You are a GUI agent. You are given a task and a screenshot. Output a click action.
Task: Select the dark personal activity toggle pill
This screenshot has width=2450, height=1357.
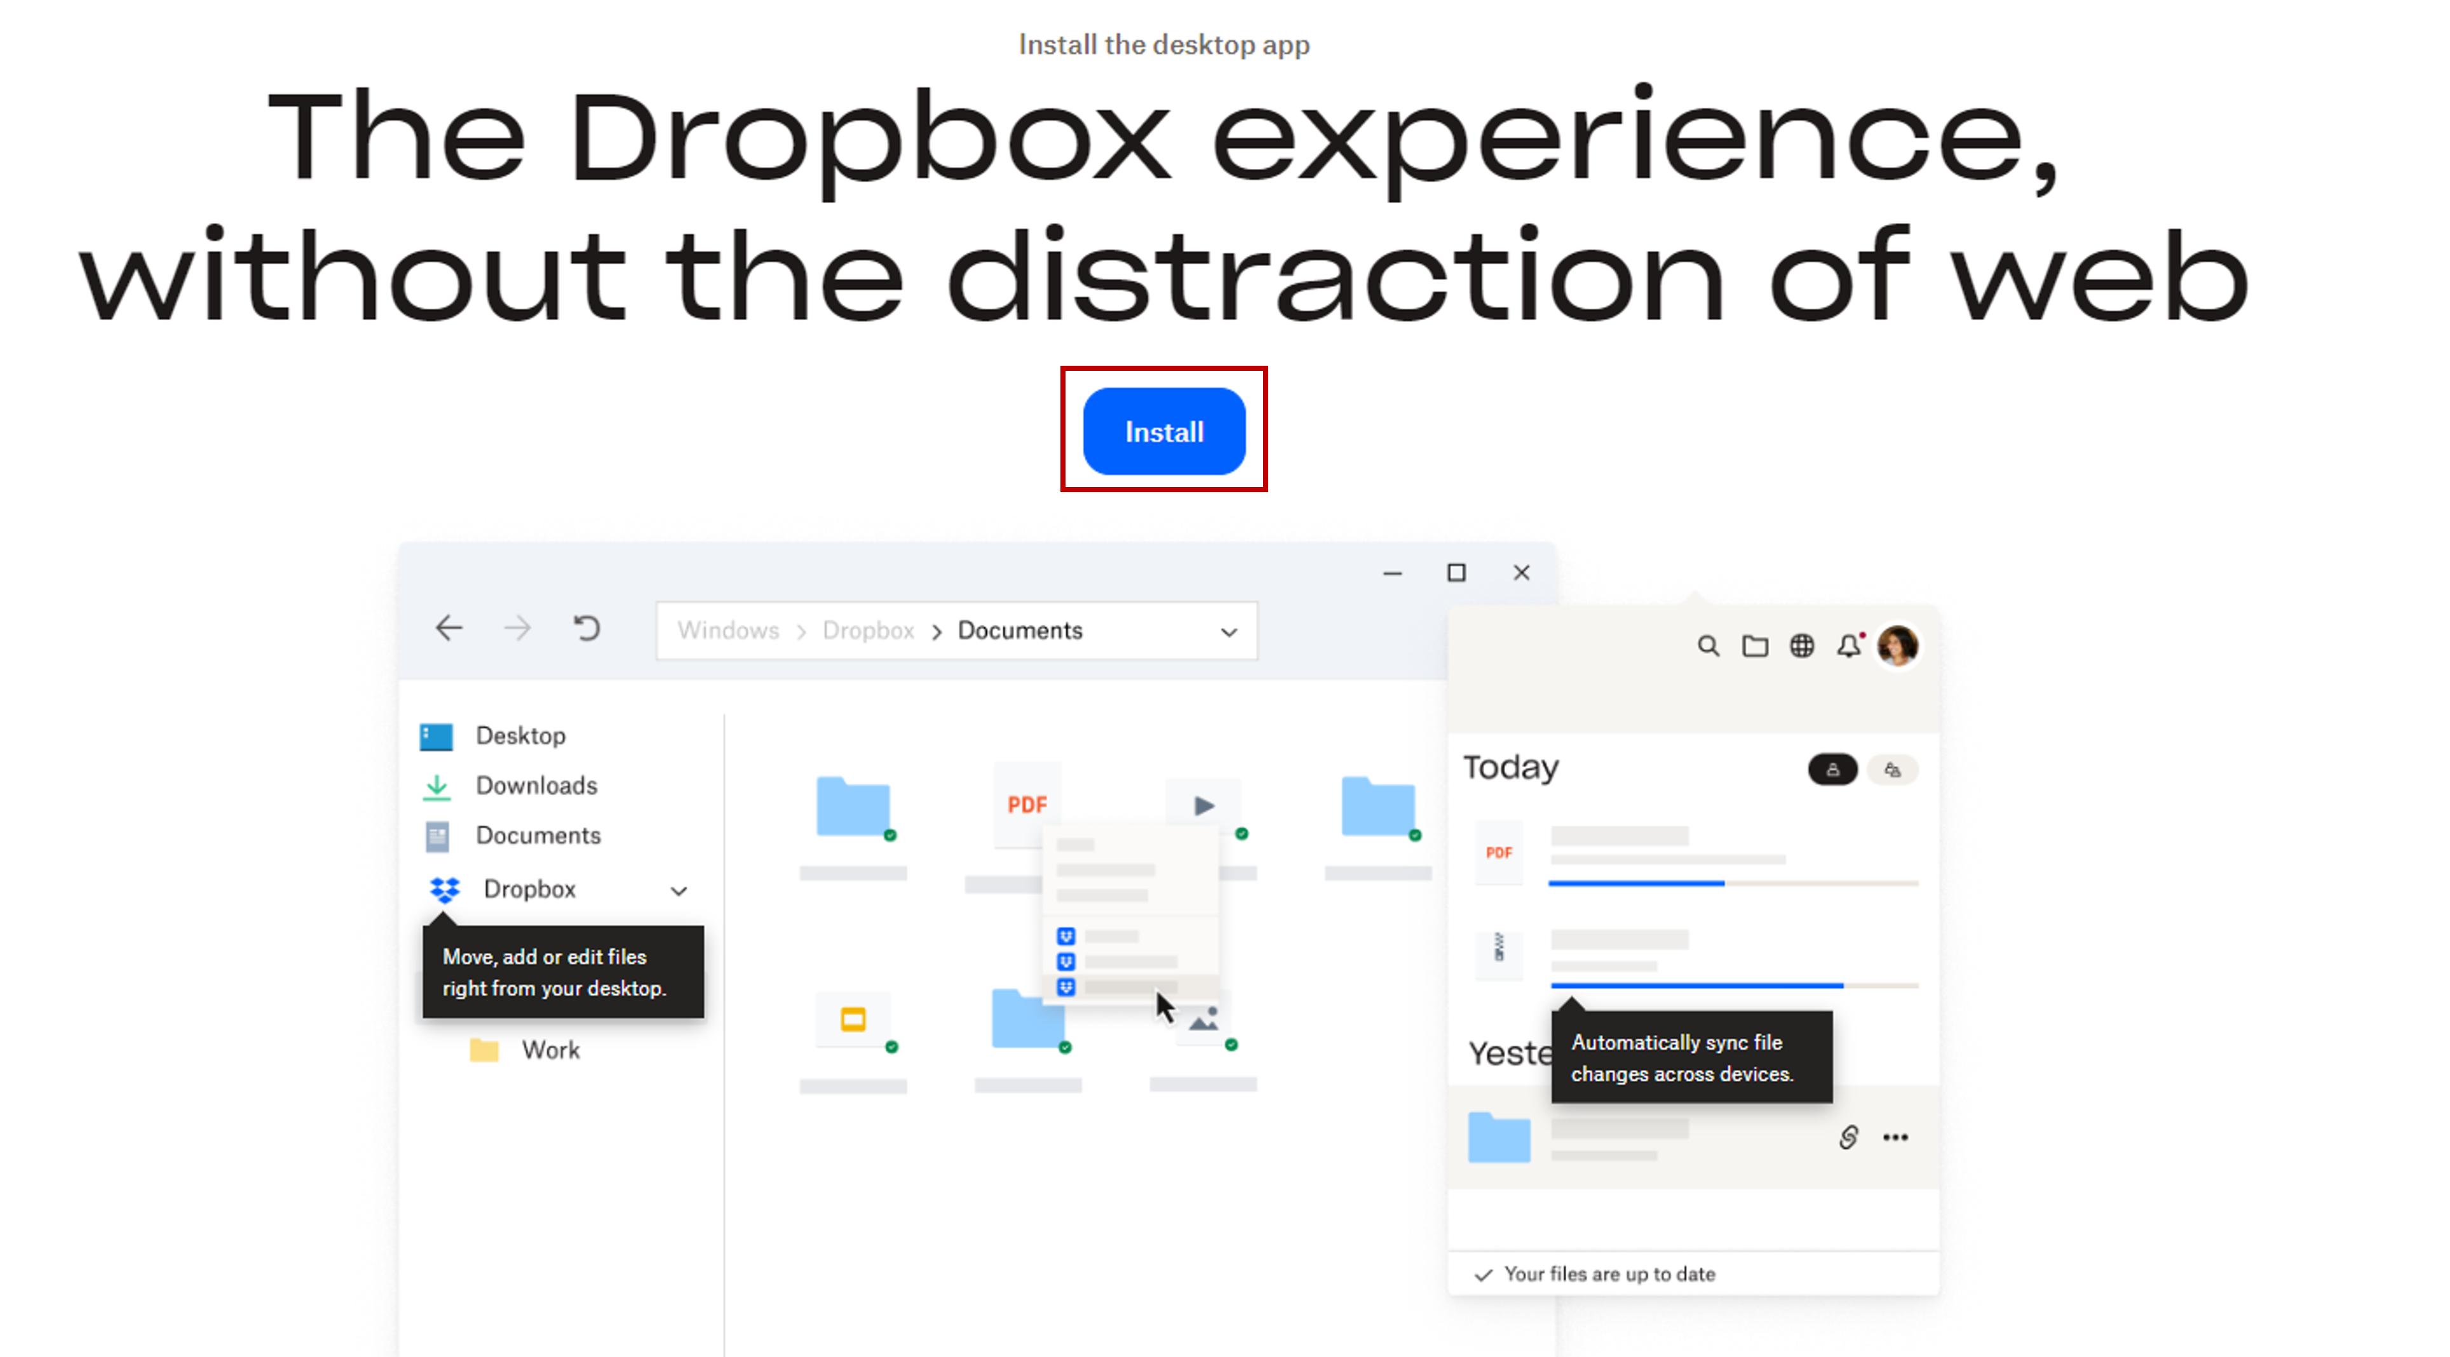[1832, 770]
